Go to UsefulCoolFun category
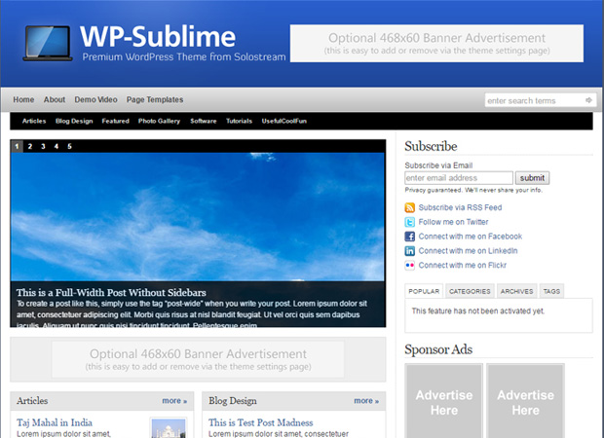 (x=284, y=121)
